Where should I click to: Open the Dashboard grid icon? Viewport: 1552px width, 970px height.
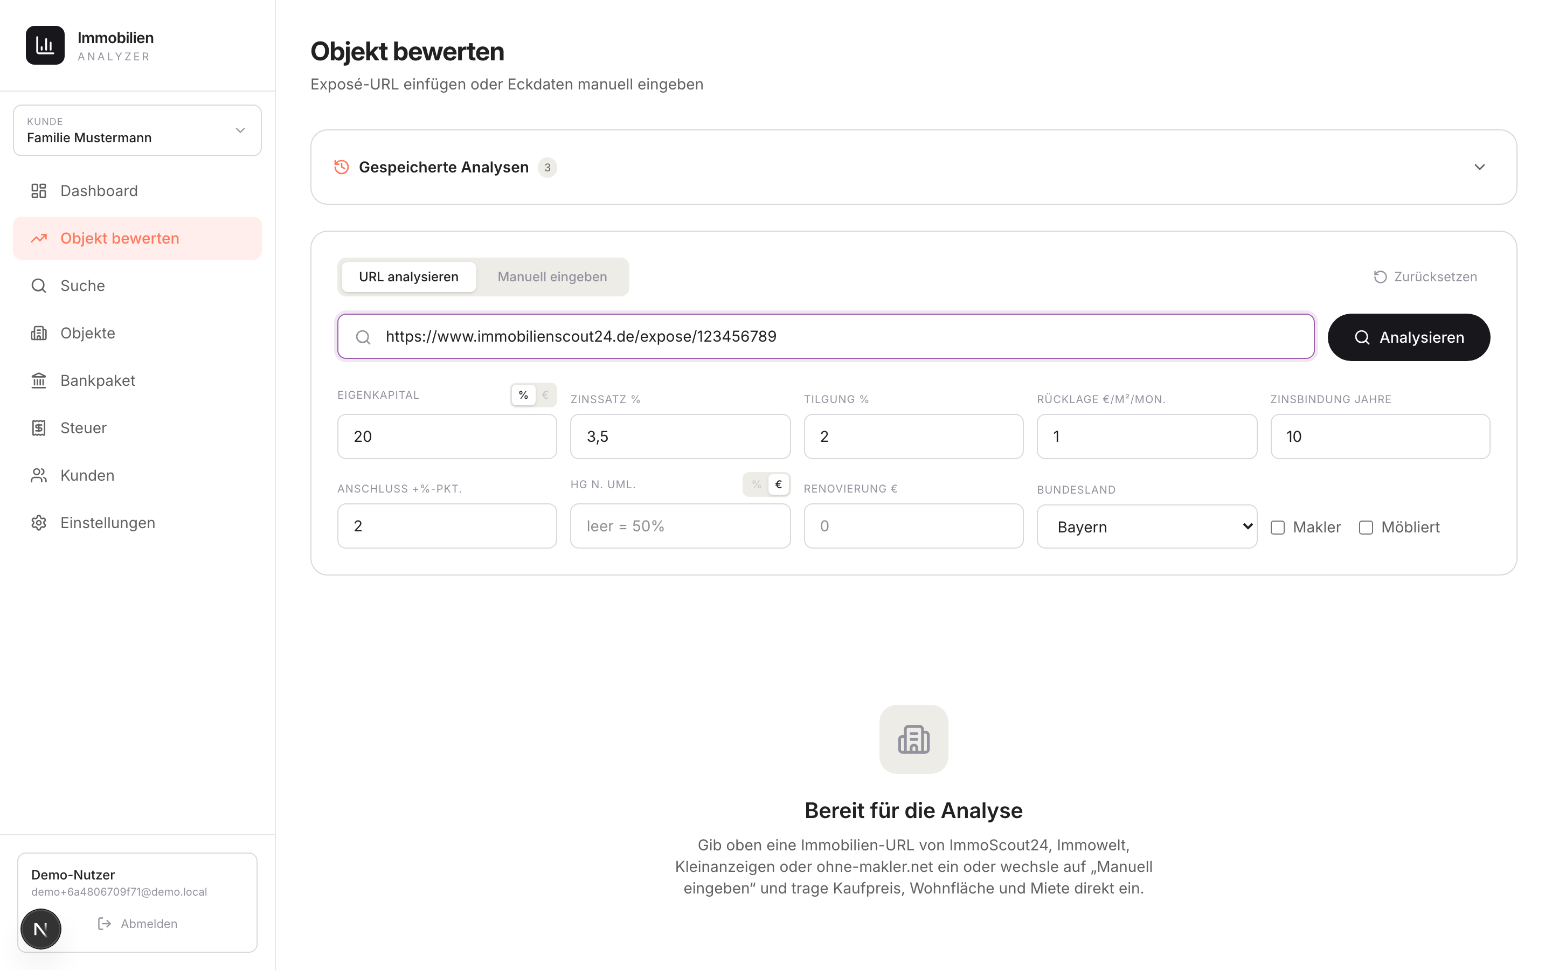[x=38, y=191]
